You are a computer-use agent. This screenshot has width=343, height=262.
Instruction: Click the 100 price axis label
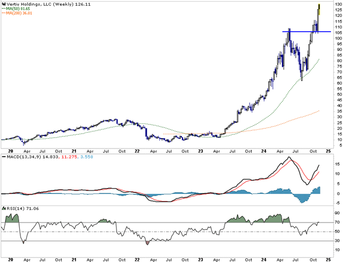pyautogui.click(x=338, y=38)
